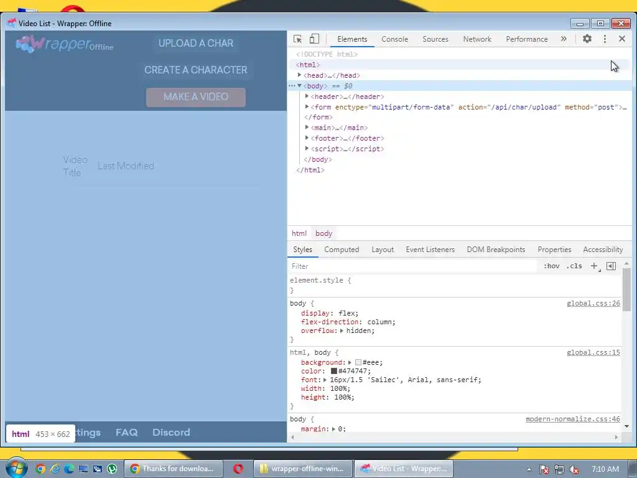Expand the background property shorthand
This screenshot has height=478, width=637.
coord(350,363)
